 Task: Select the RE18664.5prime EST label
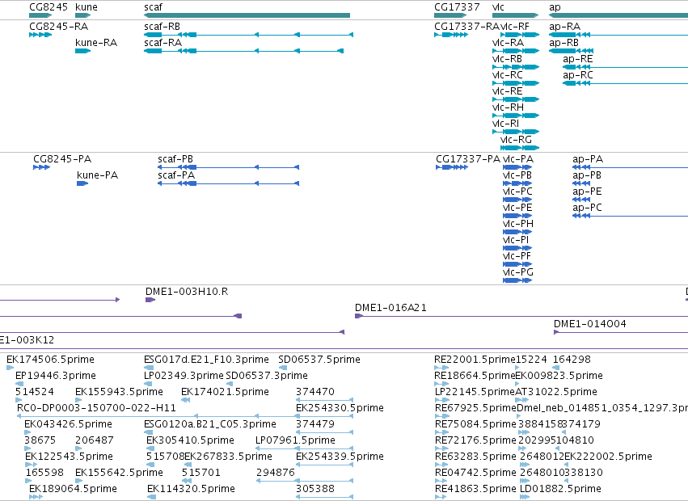point(475,376)
